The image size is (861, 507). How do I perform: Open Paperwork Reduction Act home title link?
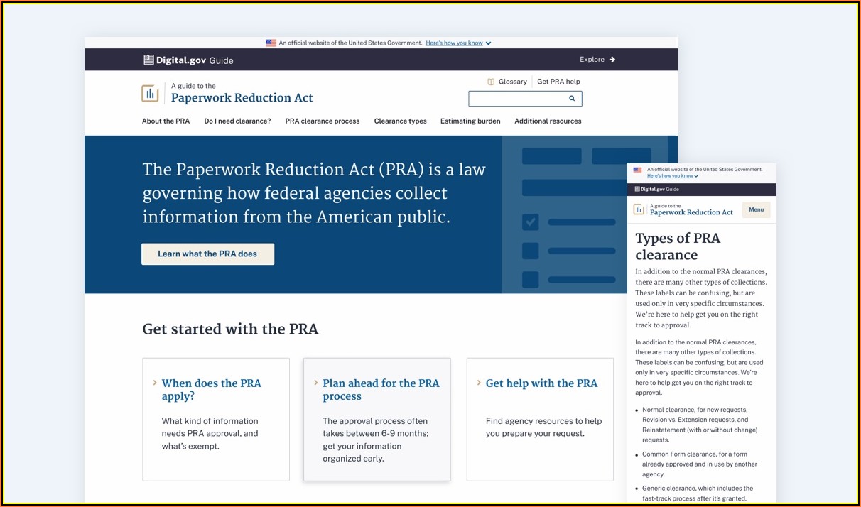pos(242,98)
